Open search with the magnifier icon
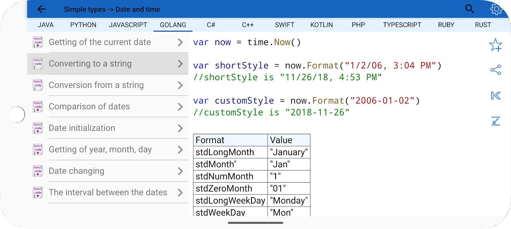The height and width of the screenshot is (229, 511). coord(469,9)
